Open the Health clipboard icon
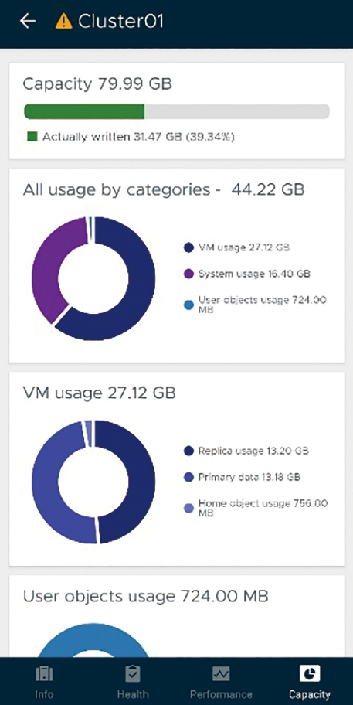 tap(133, 673)
